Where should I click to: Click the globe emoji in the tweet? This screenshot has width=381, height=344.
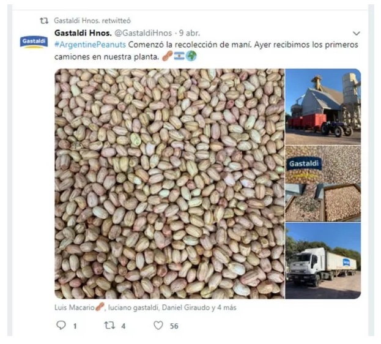coord(191,56)
